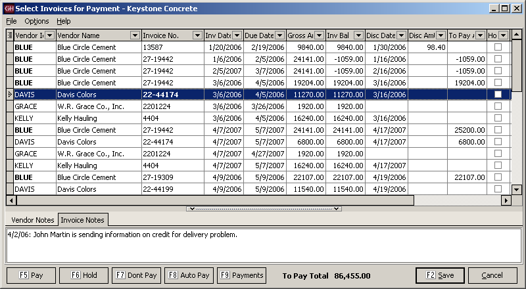The height and width of the screenshot is (289, 526).
Task: Switch to Vendor Notes tab
Action: (x=32, y=220)
